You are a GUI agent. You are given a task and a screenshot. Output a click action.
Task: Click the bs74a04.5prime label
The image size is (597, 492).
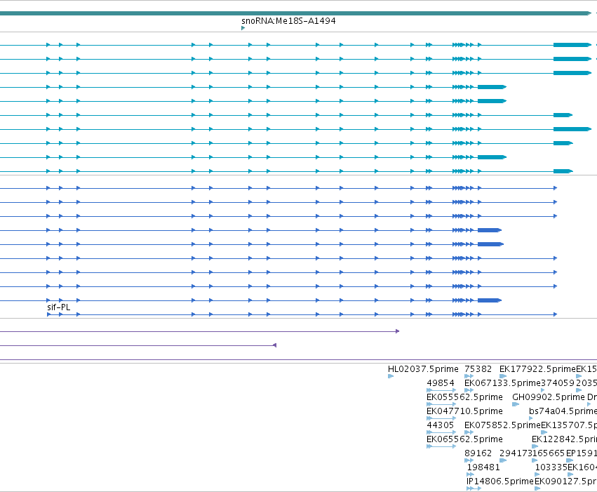563,411
